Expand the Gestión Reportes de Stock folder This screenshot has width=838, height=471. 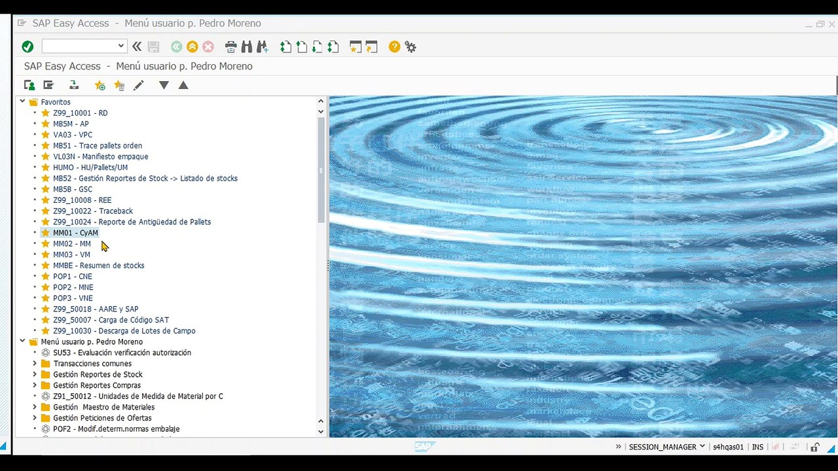point(35,374)
